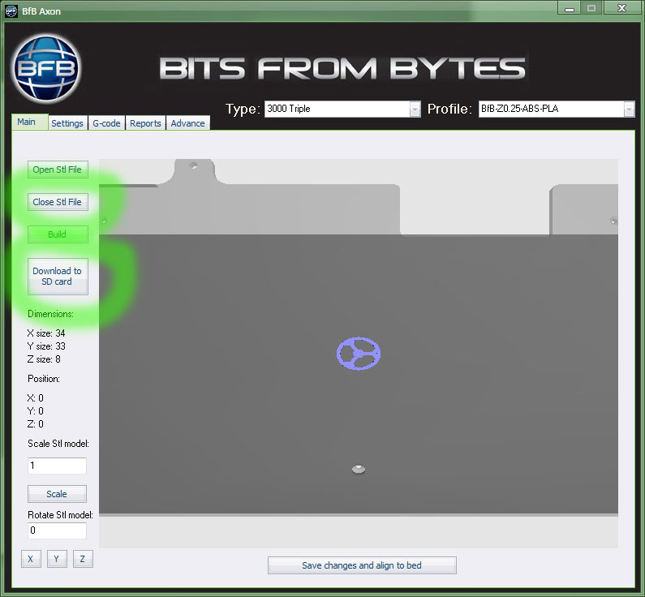Click the 'Dimensions:' label
This screenshot has width=645, height=597.
(x=50, y=314)
